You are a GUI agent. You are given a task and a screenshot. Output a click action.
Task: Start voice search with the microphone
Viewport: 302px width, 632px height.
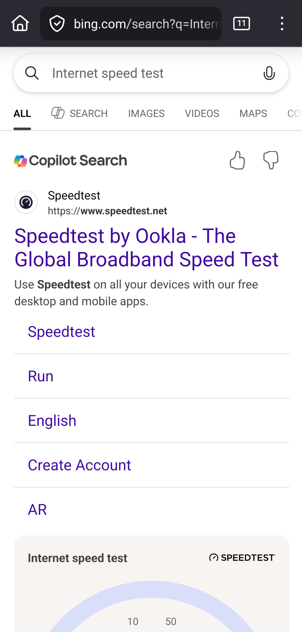pos(269,73)
